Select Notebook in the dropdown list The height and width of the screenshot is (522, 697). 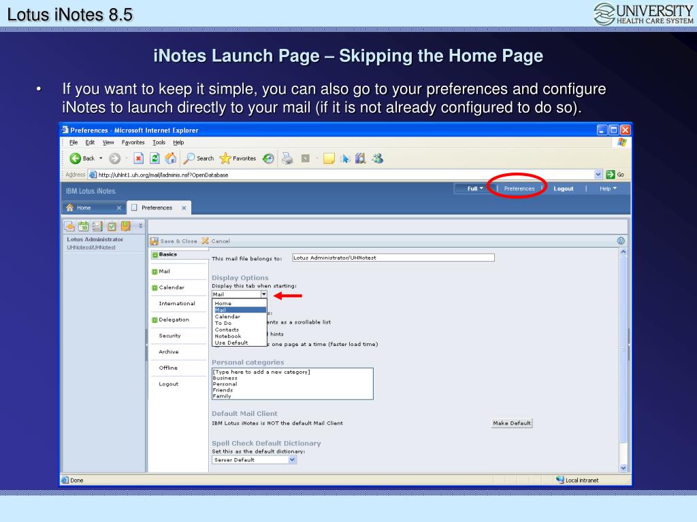(x=239, y=336)
